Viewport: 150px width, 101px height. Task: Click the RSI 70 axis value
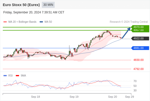click(135, 81)
